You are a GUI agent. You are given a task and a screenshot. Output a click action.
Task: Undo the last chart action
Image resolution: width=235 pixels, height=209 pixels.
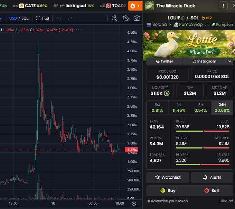pos(59,18)
